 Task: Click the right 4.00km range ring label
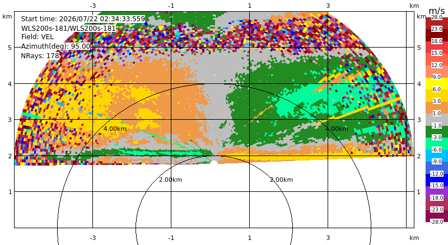coord(337,129)
